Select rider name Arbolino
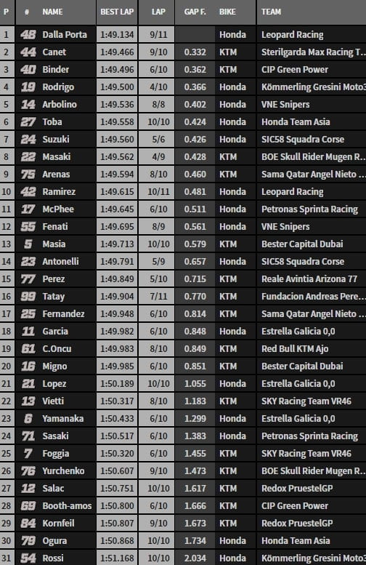This screenshot has width=366, height=565. click(x=60, y=105)
